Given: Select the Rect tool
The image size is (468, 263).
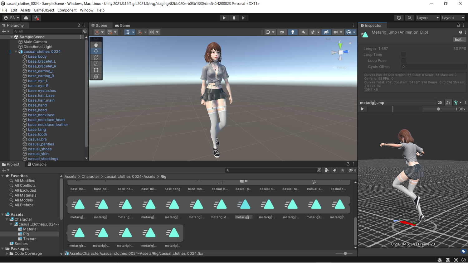Looking at the screenshot, I should (96, 70).
